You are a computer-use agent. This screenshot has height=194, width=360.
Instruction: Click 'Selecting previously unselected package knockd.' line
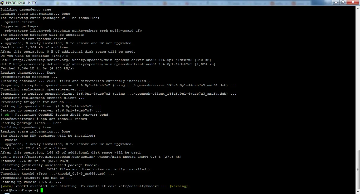click(x=50, y=165)
